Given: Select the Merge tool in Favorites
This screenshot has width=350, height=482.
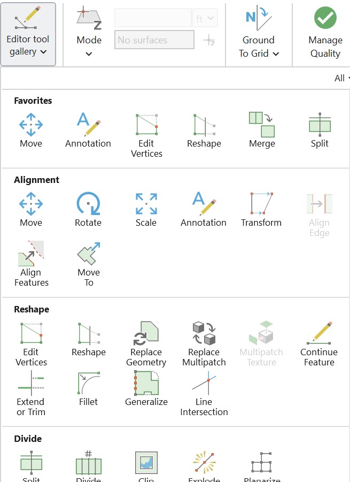Looking at the screenshot, I should click(261, 130).
